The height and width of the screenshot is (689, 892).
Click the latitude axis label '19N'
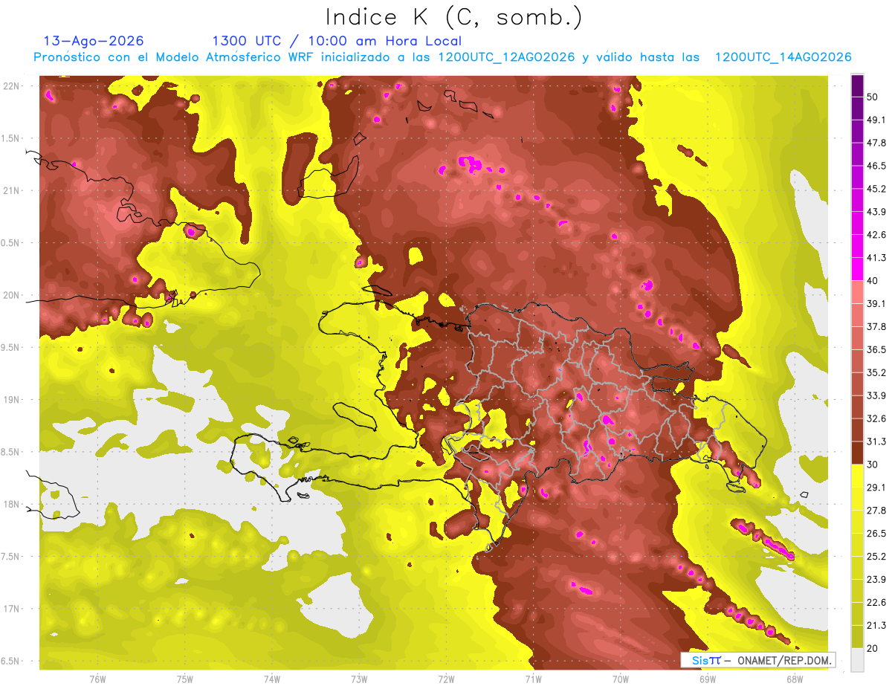[x=13, y=400]
